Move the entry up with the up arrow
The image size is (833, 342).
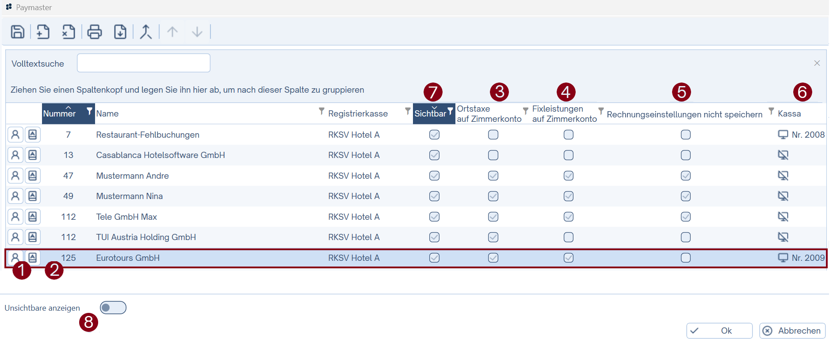(x=172, y=32)
